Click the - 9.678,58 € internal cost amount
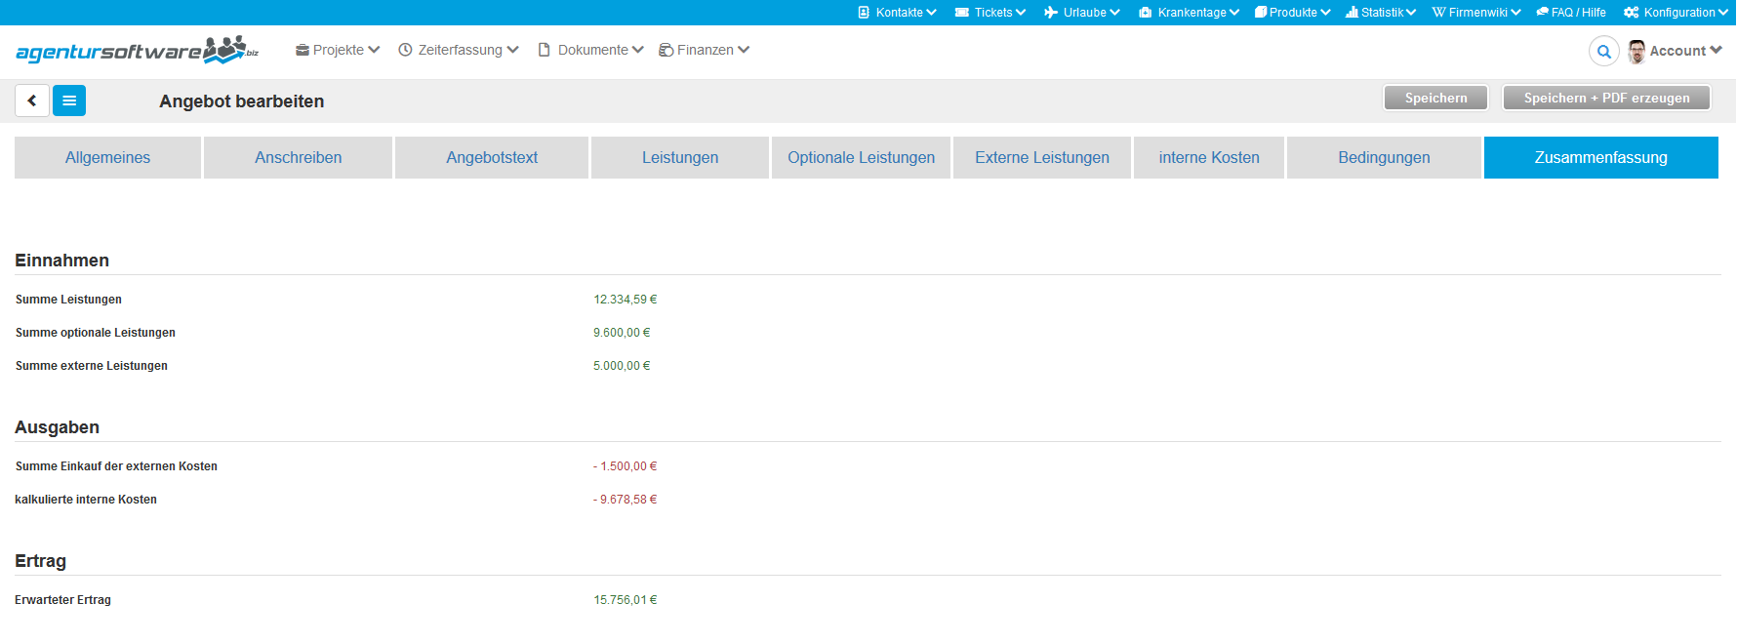This screenshot has width=1737, height=644. 626,500
